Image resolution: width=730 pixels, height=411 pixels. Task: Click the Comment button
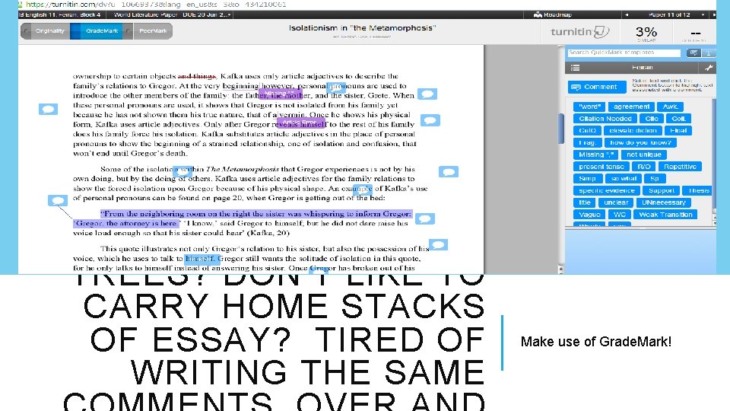[x=596, y=87]
